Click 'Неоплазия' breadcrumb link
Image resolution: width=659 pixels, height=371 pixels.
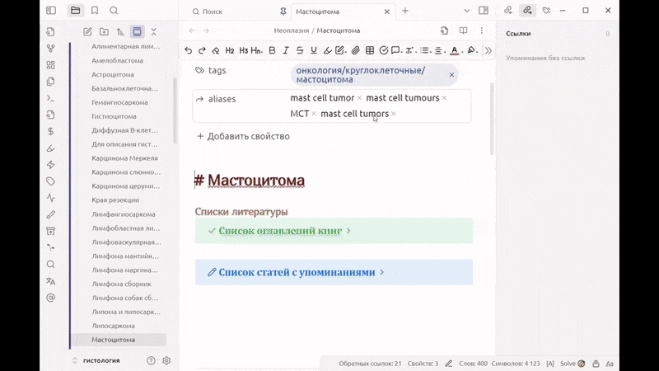click(x=292, y=31)
